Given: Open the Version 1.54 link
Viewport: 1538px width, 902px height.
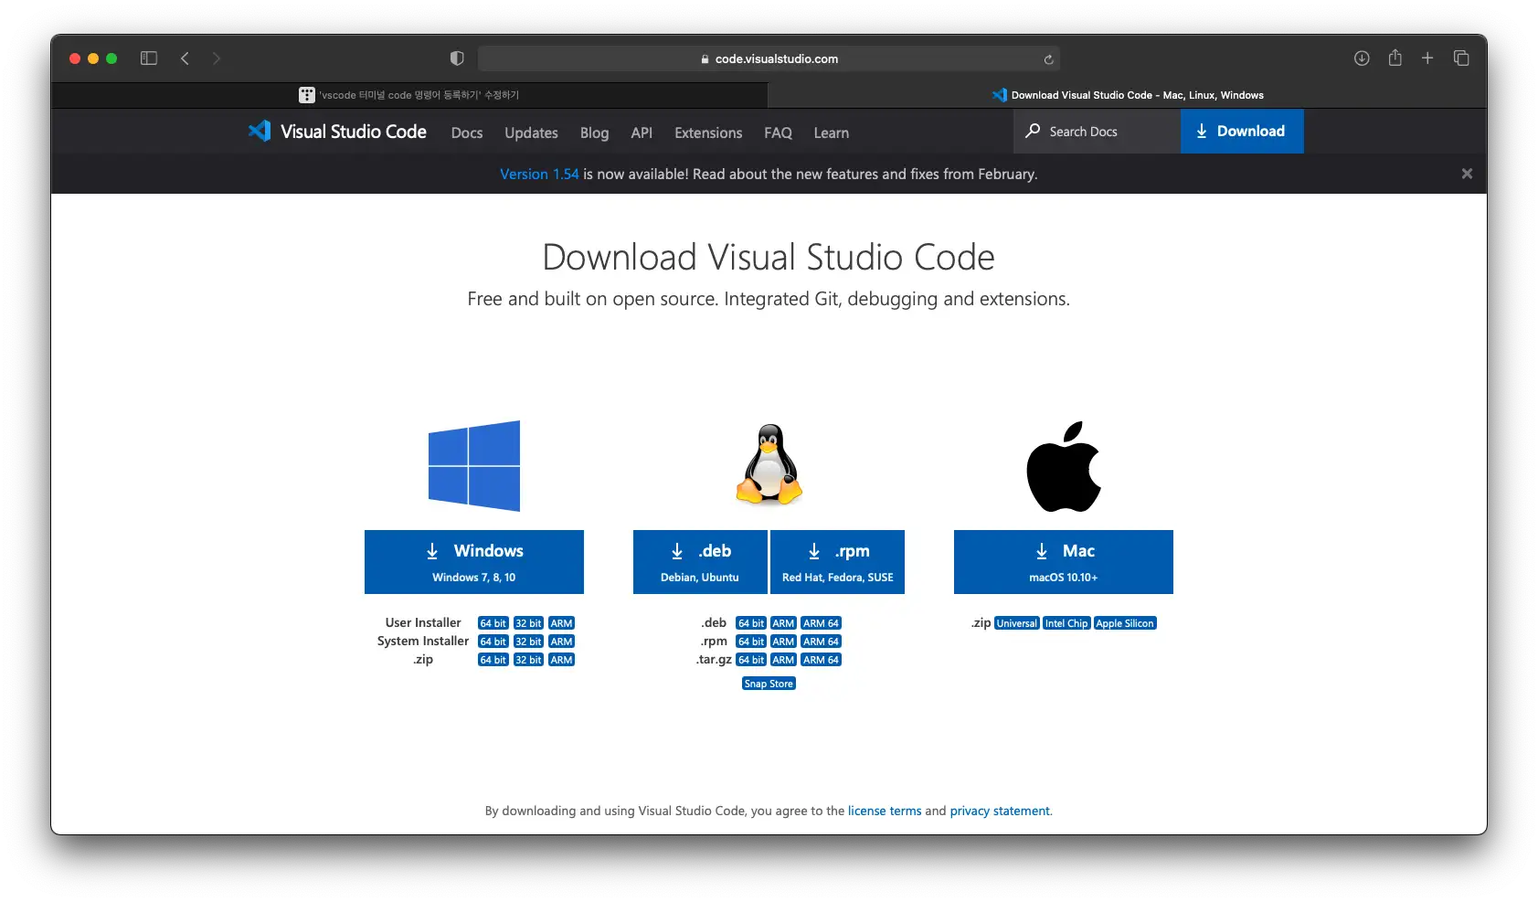Looking at the screenshot, I should [539, 174].
